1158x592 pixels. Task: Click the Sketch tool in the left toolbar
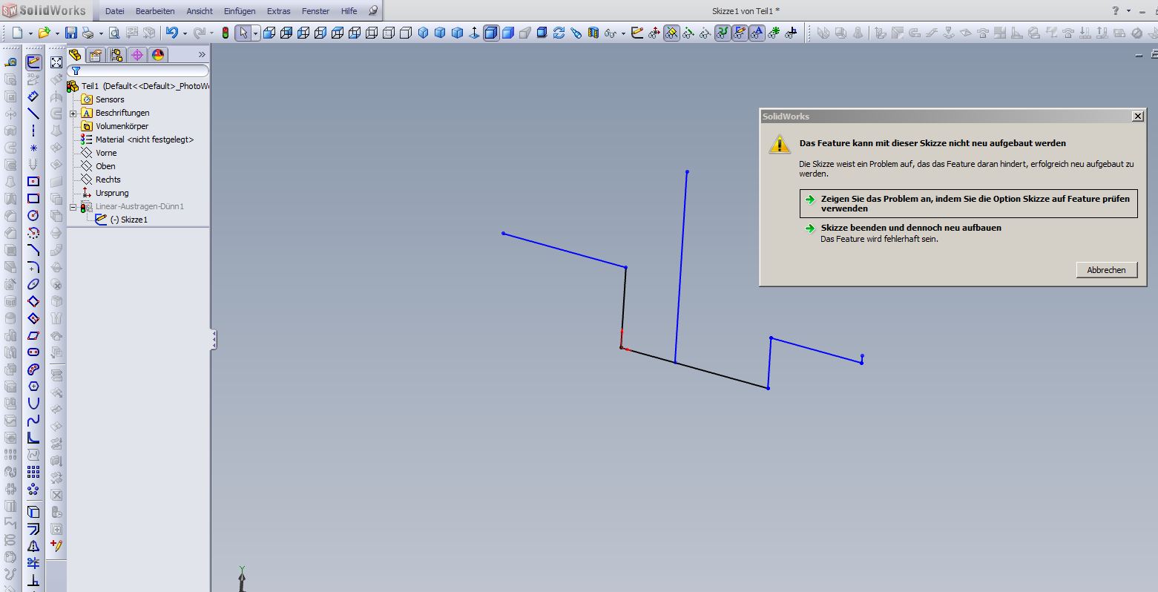coord(33,62)
